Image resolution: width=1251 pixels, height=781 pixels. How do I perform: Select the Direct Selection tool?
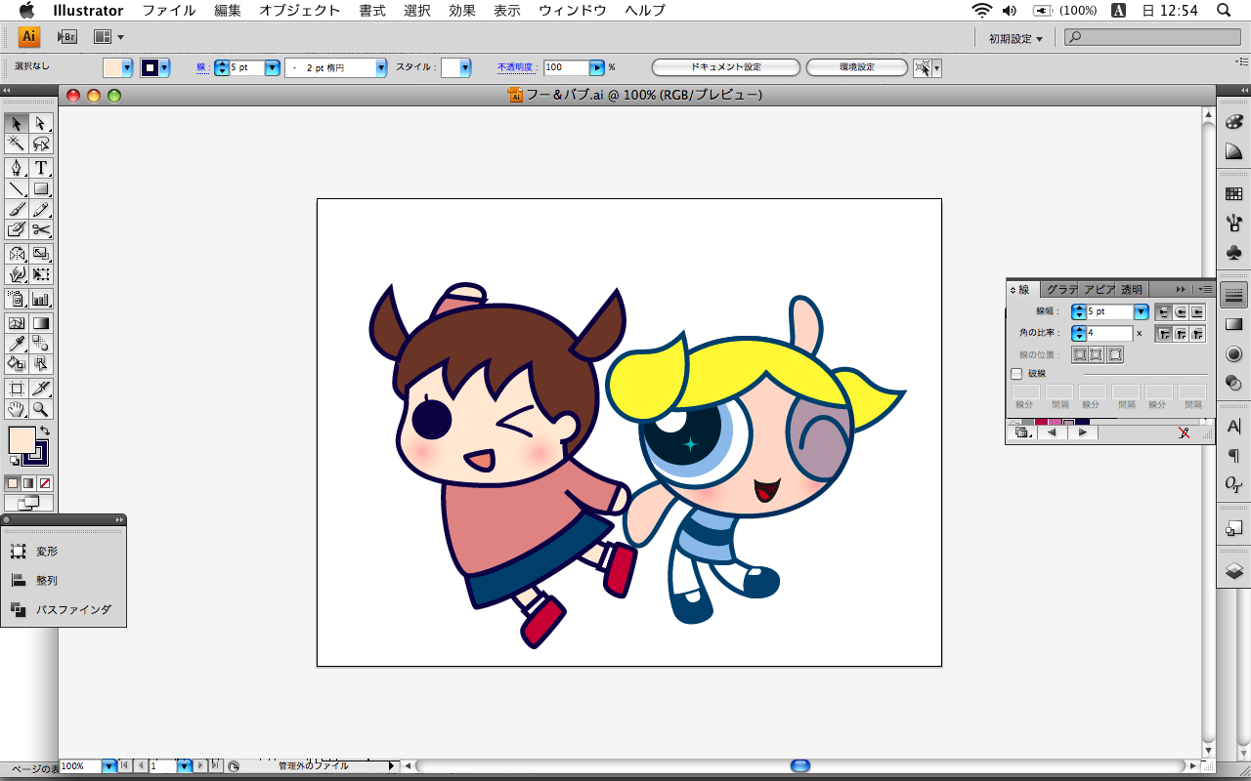pos(41,123)
